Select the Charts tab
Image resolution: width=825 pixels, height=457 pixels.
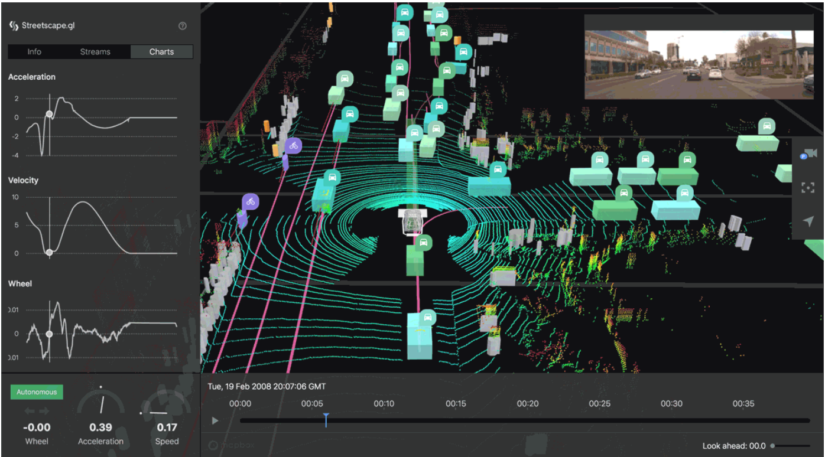(x=161, y=52)
